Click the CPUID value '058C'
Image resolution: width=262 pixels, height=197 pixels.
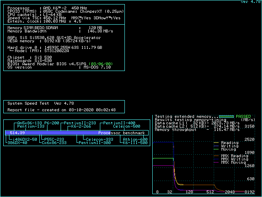click(x=48, y=11)
